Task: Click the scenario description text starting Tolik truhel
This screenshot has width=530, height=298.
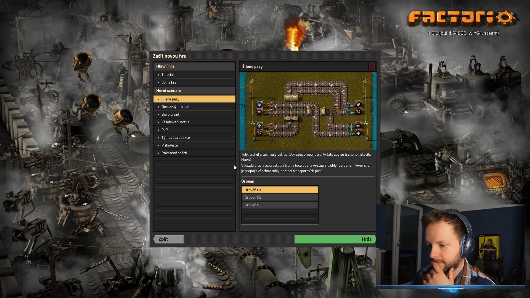Action: pos(307,163)
